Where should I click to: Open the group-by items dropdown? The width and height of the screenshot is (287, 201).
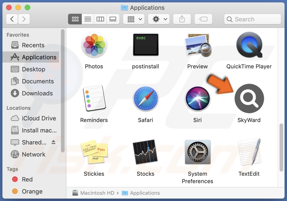(x=134, y=19)
